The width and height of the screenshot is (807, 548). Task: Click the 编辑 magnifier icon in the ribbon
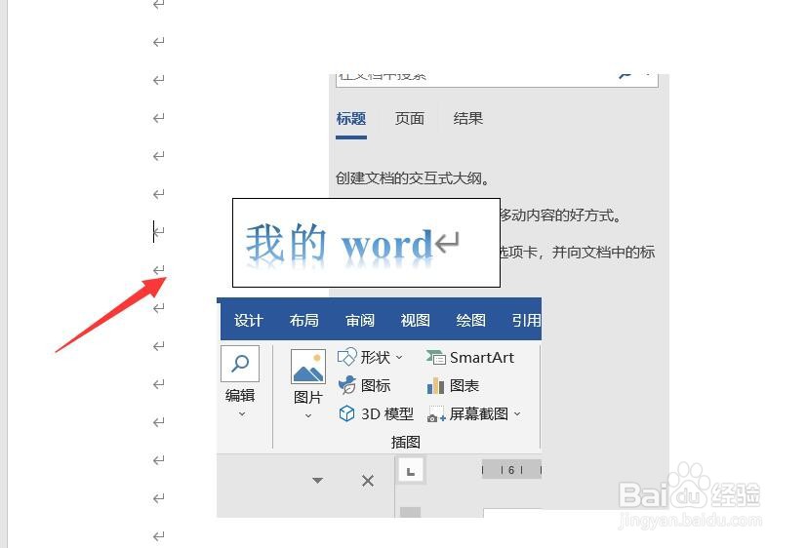click(x=240, y=364)
